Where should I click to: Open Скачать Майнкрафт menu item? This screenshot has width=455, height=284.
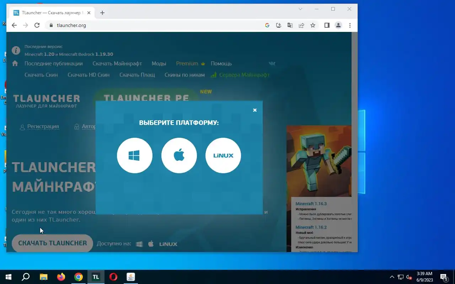pyautogui.click(x=117, y=64)
